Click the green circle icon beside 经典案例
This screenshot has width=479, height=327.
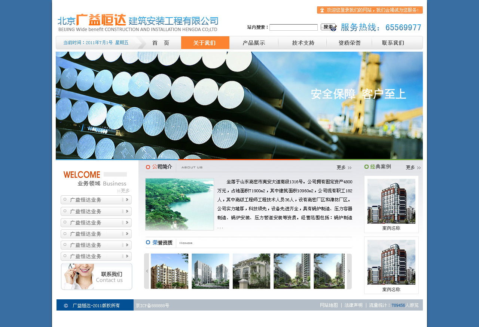[x=367, y=167]
